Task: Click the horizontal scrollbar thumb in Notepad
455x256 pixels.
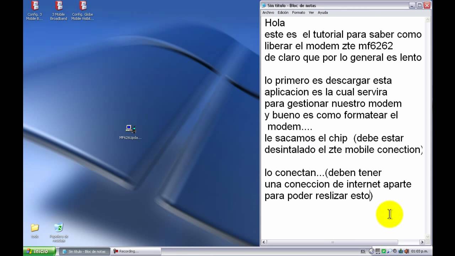Action: 333,242
